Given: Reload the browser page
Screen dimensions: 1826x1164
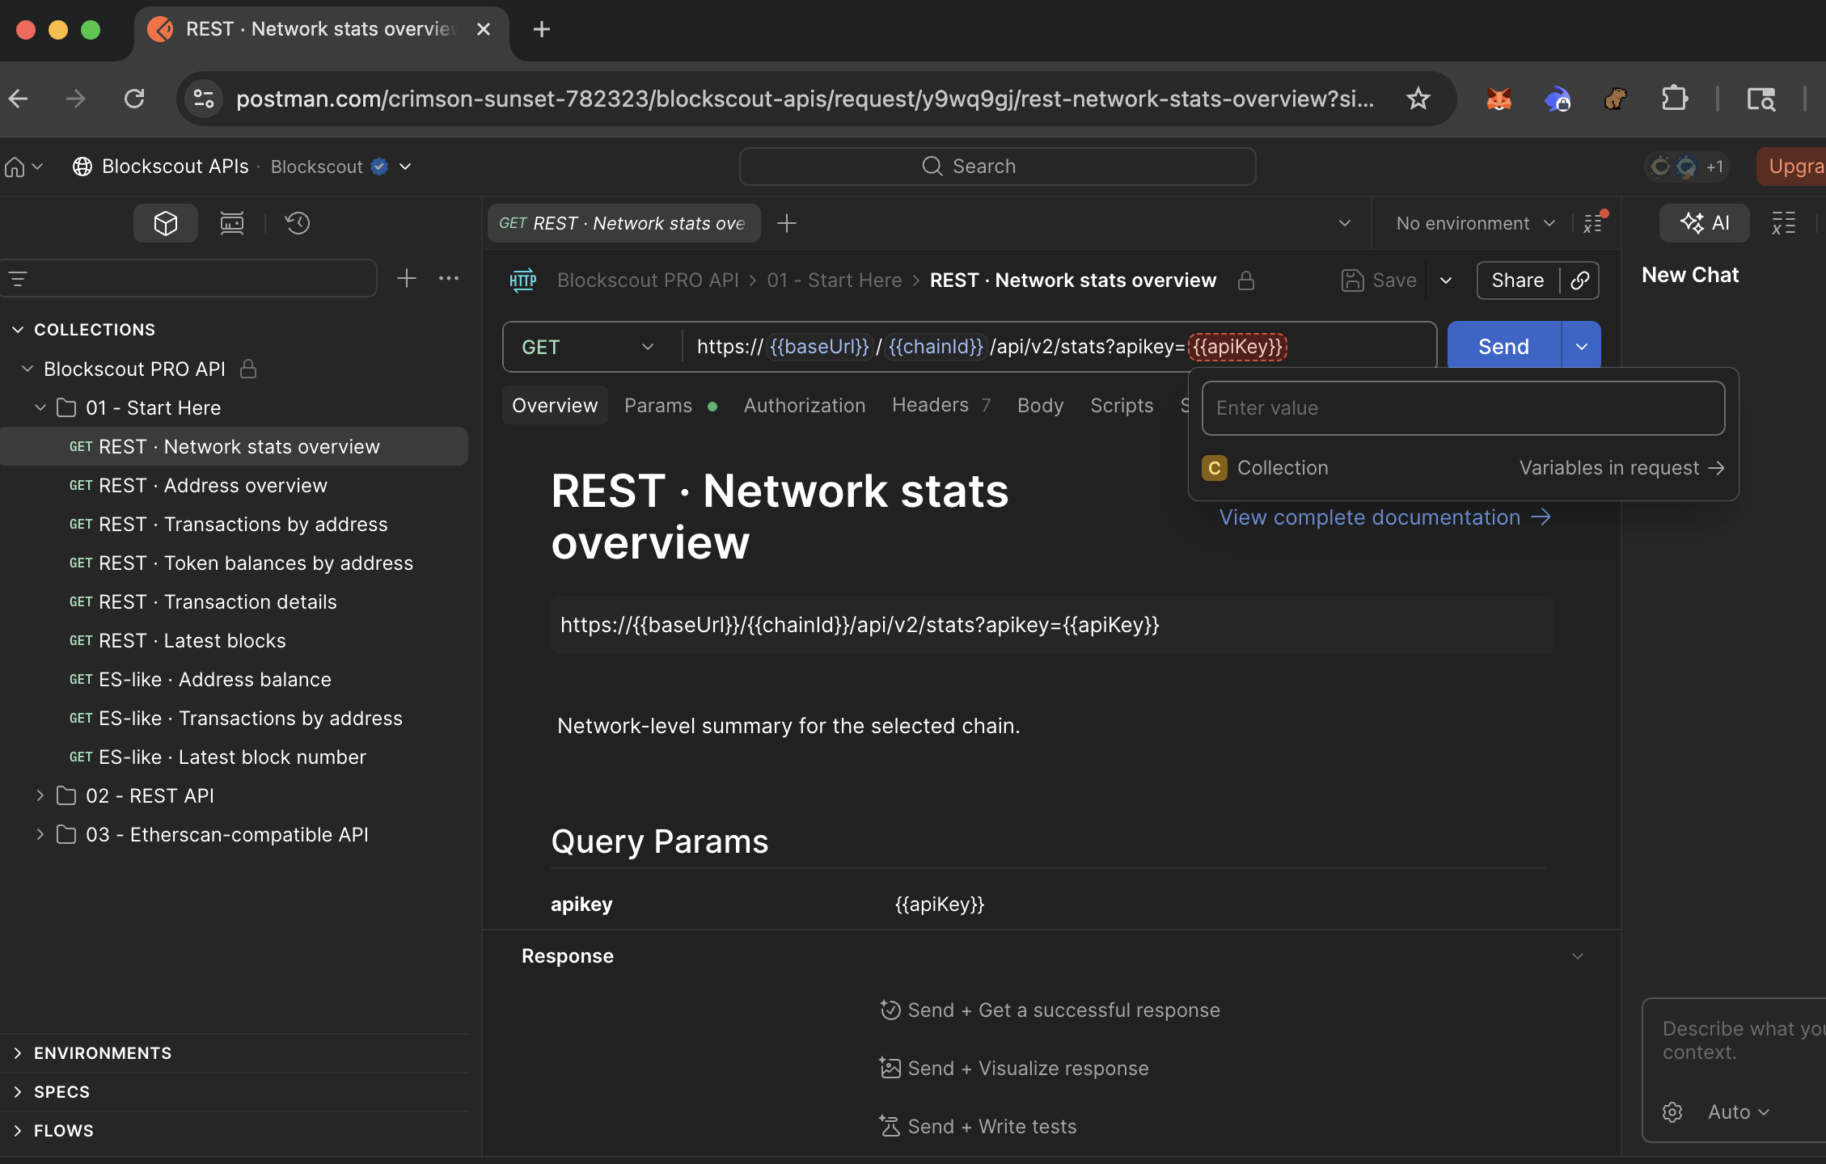Looking at the screenshot, I should tap(134, 99).
